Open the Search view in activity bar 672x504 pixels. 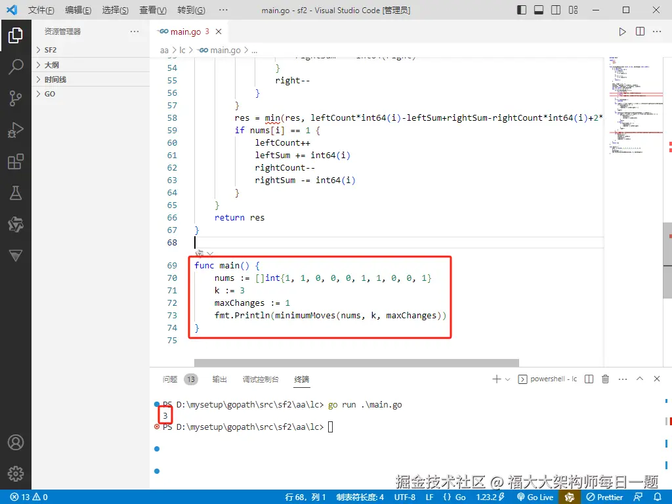click(x=16, y=66)
